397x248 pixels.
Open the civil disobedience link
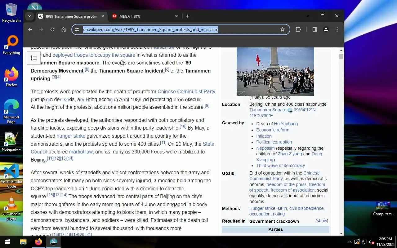tap(306, 208)
